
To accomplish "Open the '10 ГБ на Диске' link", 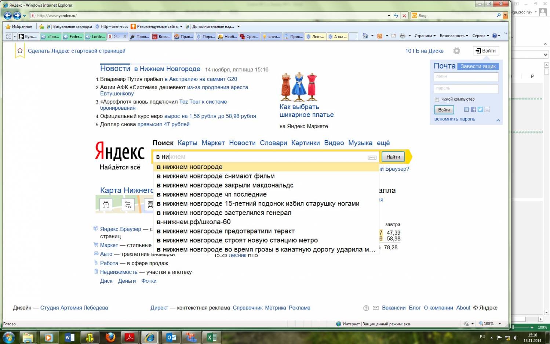I will click(x=425, y=51).
